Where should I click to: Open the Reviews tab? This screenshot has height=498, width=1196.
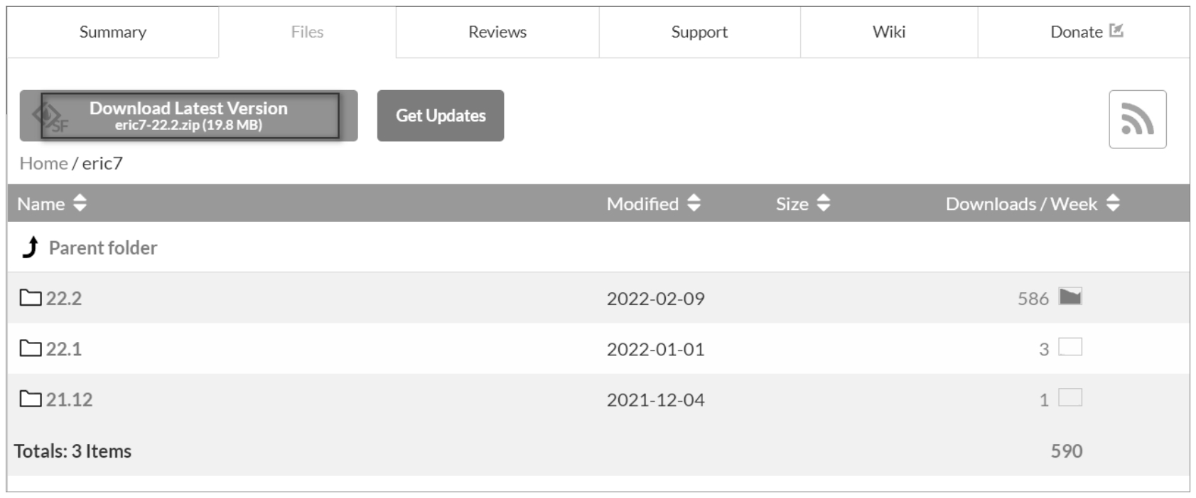[x=497, y=32]
